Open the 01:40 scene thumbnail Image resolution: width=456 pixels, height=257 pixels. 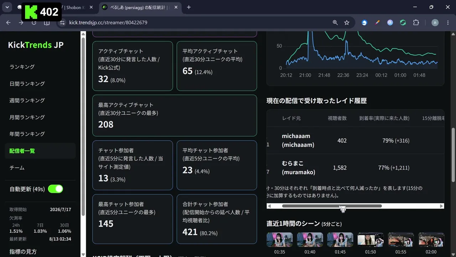click(x=310, y=240)
